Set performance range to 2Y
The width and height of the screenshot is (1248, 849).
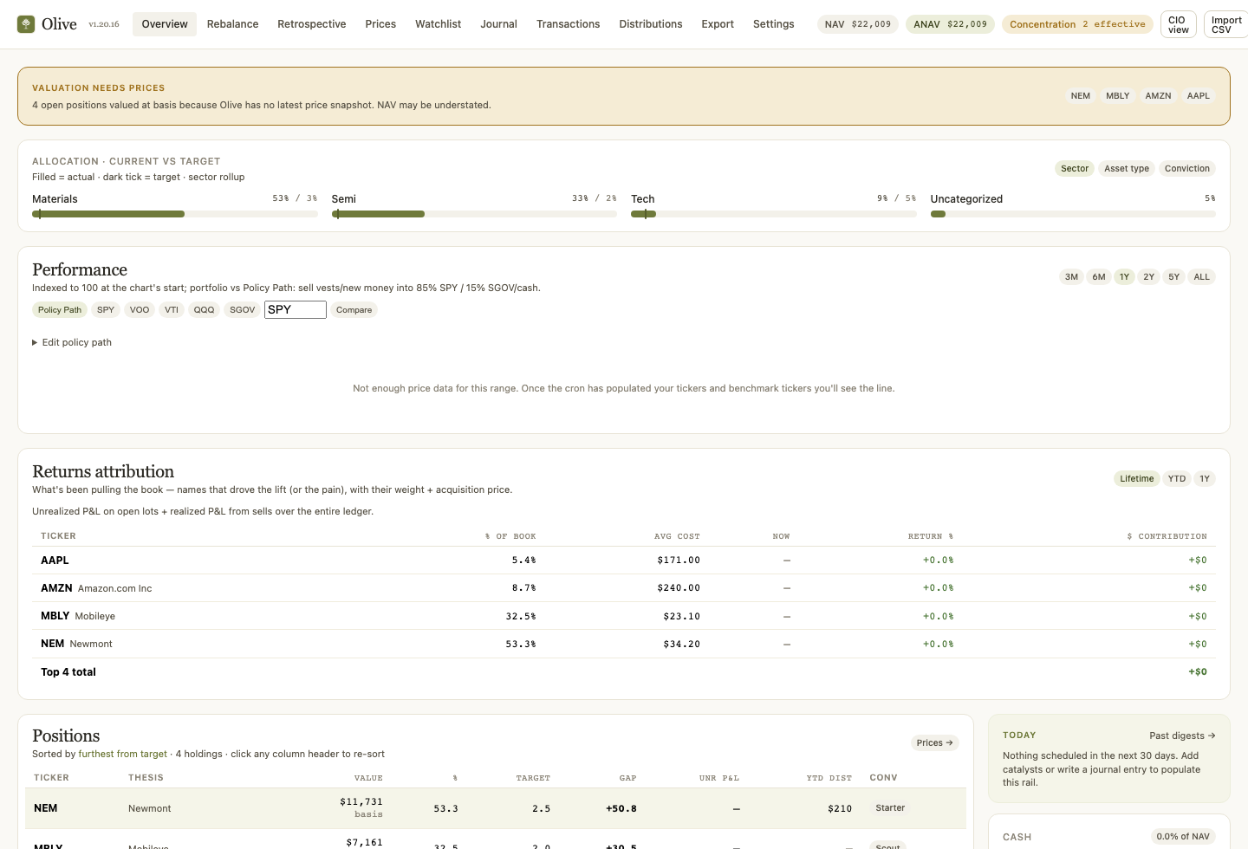coord(1148,277)
